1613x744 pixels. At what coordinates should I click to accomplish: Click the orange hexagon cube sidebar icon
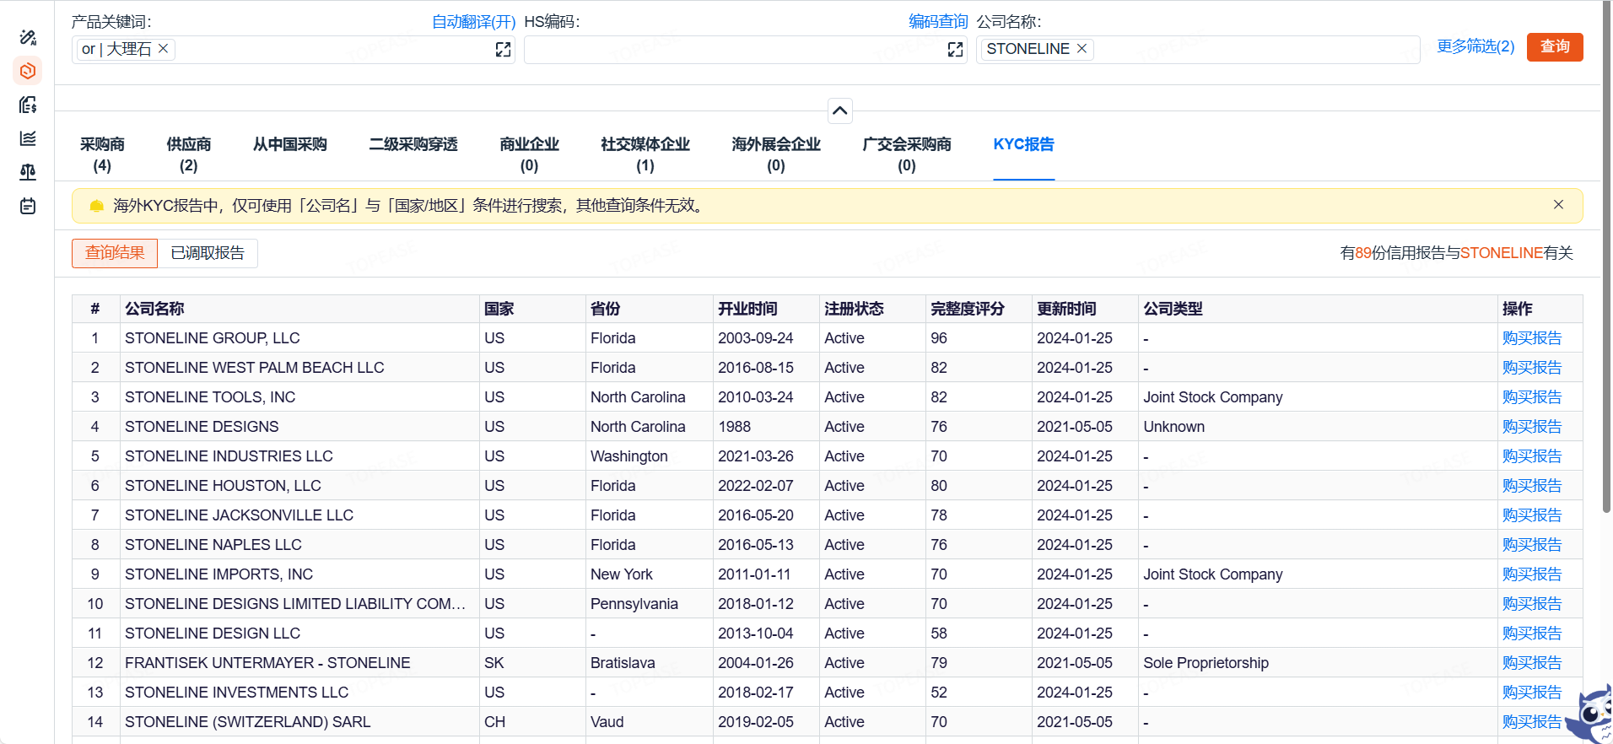pyautogui.click(x=28, y=71)
